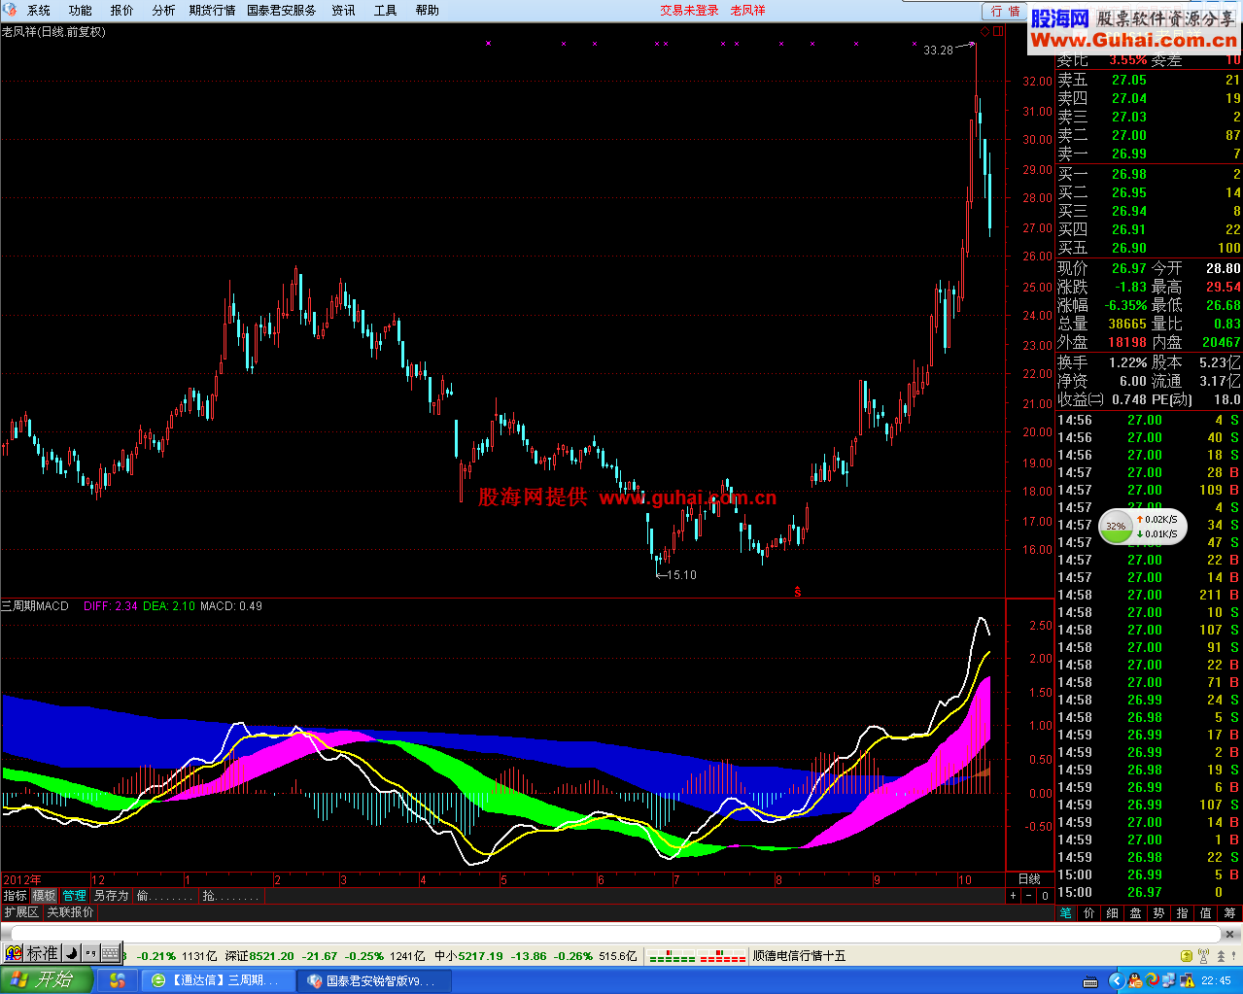Click the 行情 button in title bar
1243x994 pixels.
[1005, 11]
